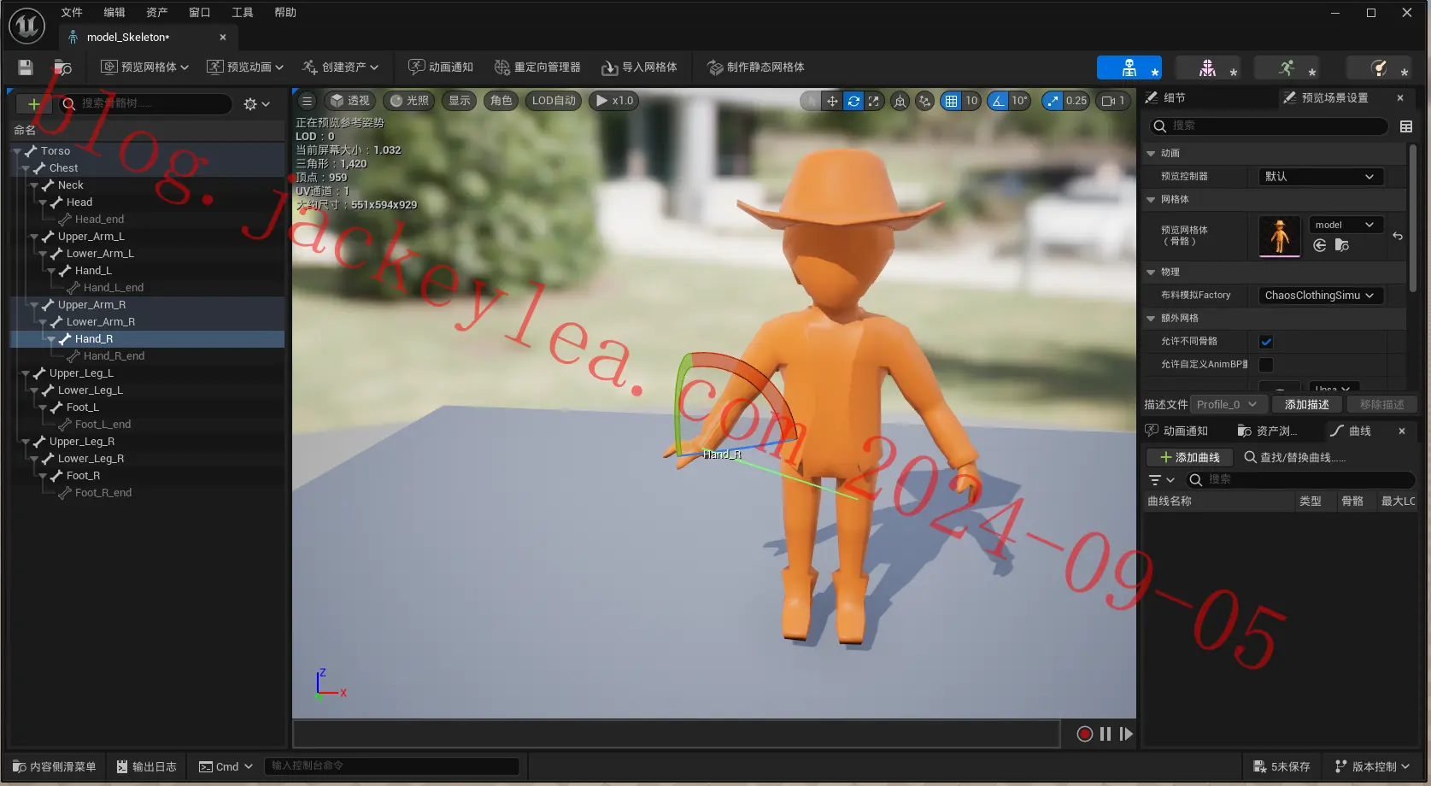Step forward one frame
The width and height of the screenshot is (1431, 786).
coord(1126,734)
